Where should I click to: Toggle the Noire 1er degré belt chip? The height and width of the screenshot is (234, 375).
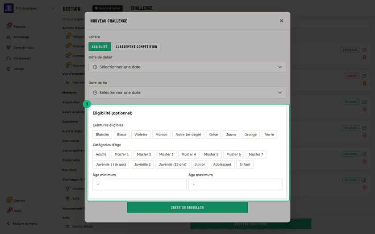188,135
